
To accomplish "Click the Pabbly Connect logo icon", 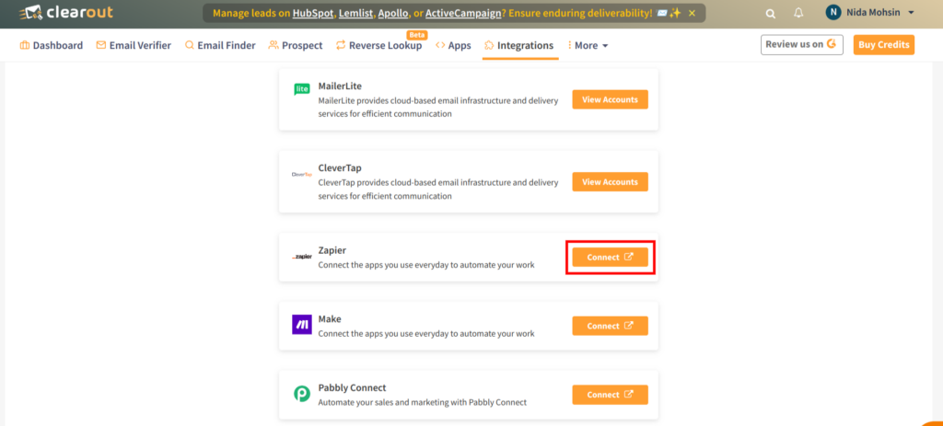I will (301, 394).
